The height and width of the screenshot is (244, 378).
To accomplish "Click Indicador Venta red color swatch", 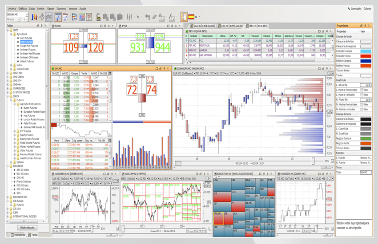I will pos(366,56).
